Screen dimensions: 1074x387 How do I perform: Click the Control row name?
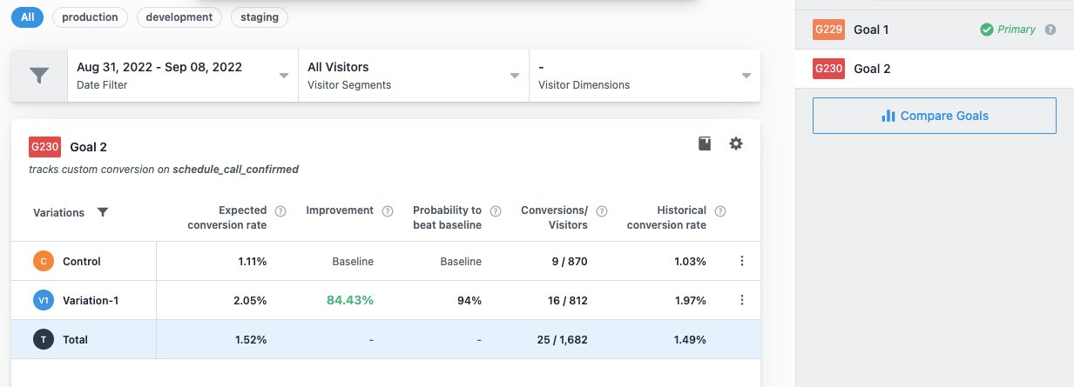(82, 261)
